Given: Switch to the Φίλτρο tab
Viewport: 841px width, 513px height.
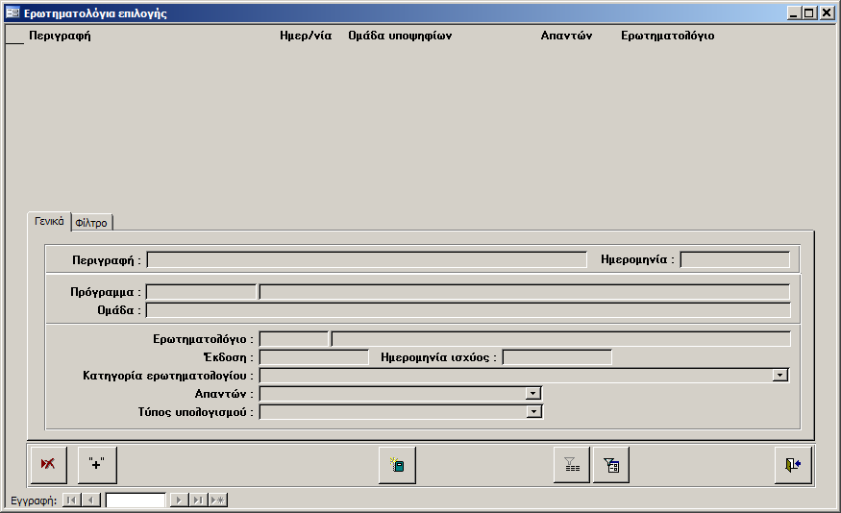Looking at the screenshot, I should [x=91, y=223].
